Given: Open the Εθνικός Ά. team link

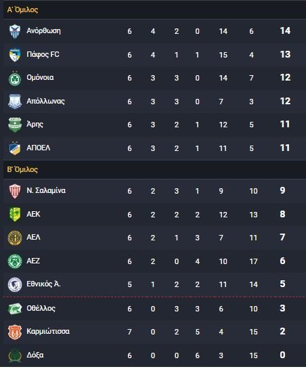Looking at the screenshot, I should pos(43,284).
